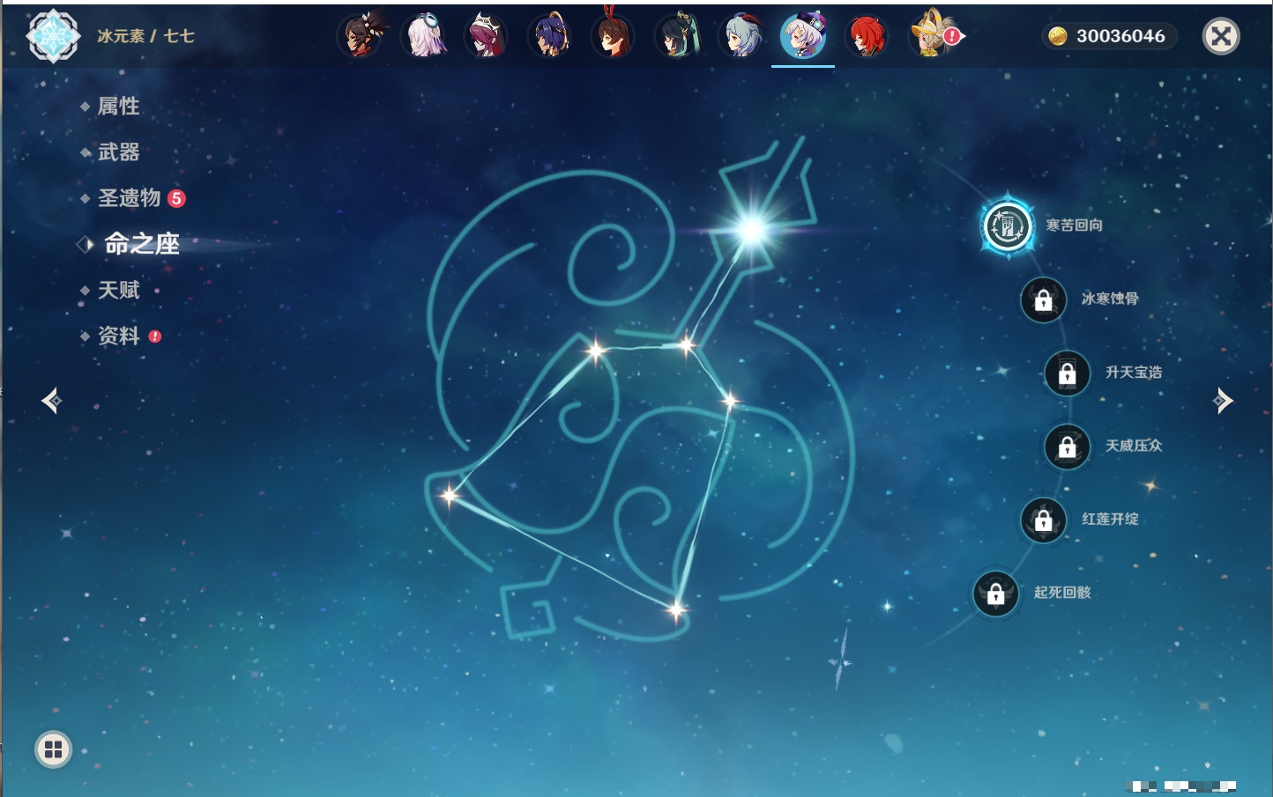The width and height of the screenshot is (1273, 797).
Task: Open the 资料 profile page
Action: (x=118, y=336)
